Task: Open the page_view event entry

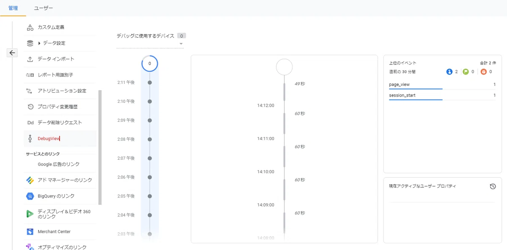Action: (442, 85)
